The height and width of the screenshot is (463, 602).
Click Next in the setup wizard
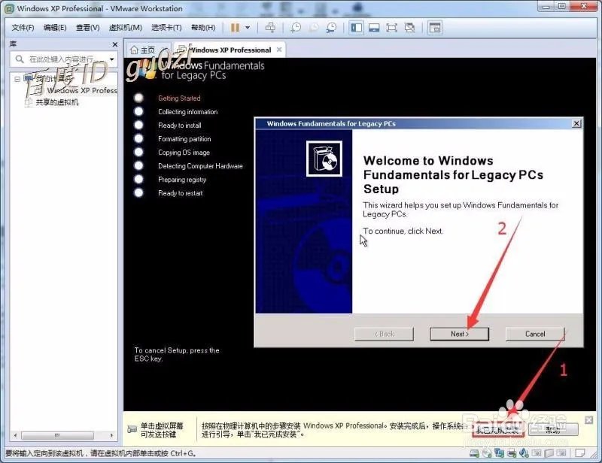pos(459,334)
